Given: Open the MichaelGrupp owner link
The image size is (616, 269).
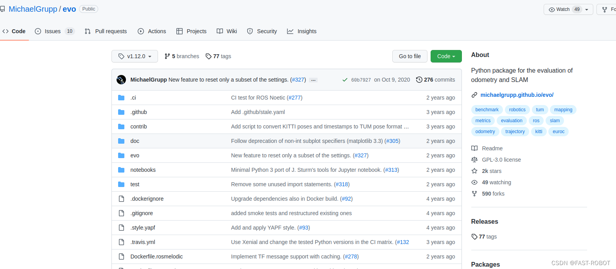Looking at the screenshot, I should pos(33,9).
